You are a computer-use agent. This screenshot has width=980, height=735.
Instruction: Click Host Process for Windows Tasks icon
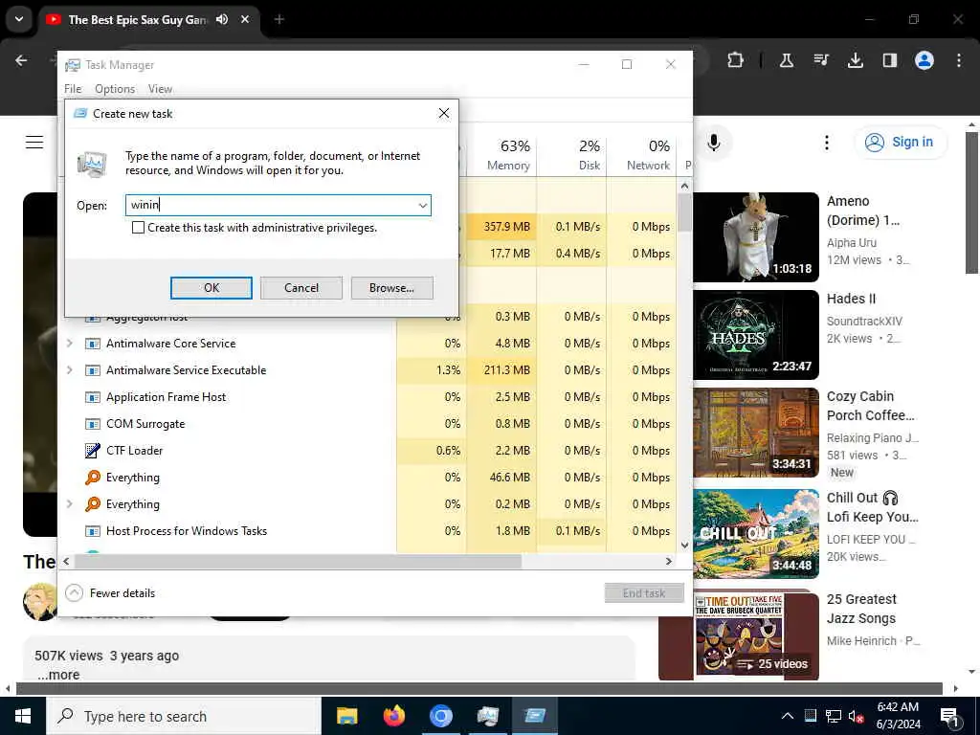(93, 530)
